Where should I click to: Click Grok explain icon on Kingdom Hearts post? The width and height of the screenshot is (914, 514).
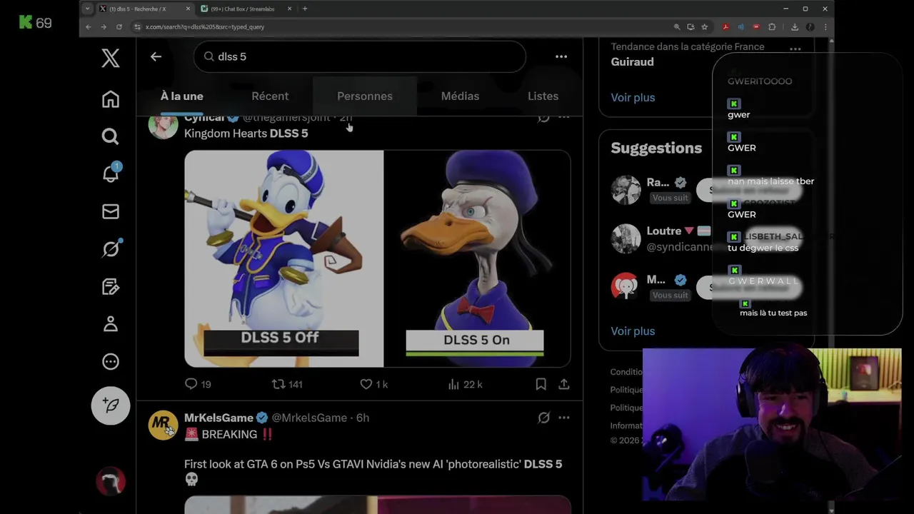543,118
